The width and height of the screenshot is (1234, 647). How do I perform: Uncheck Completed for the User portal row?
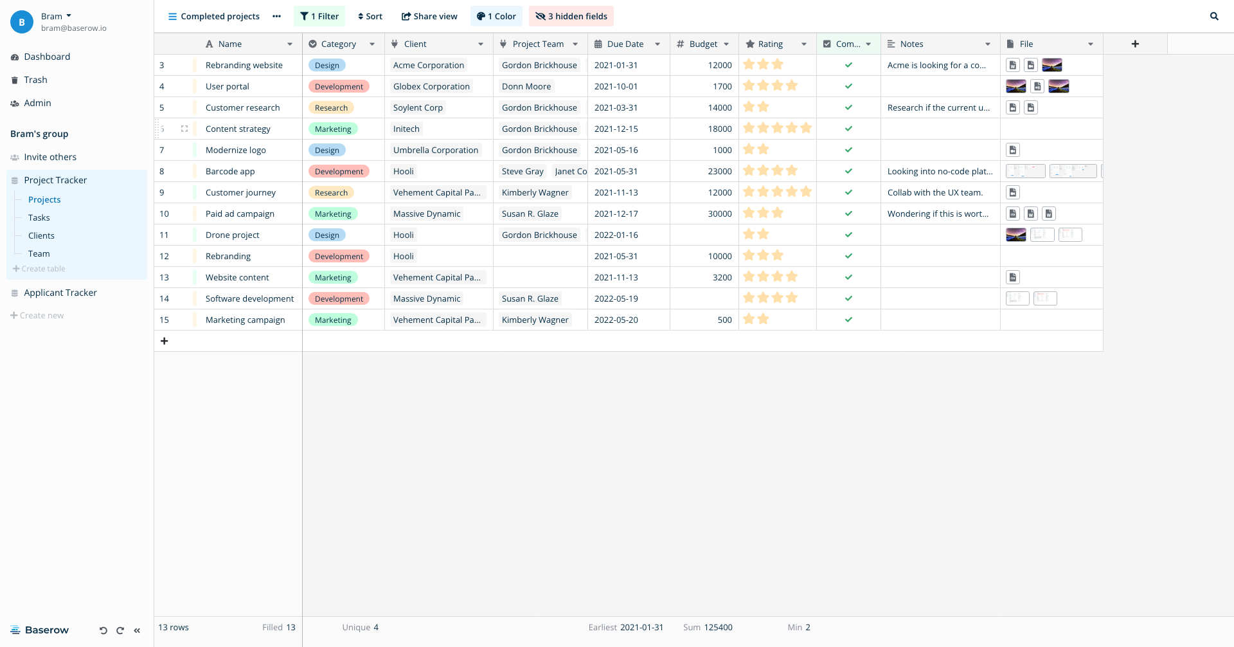848,86
